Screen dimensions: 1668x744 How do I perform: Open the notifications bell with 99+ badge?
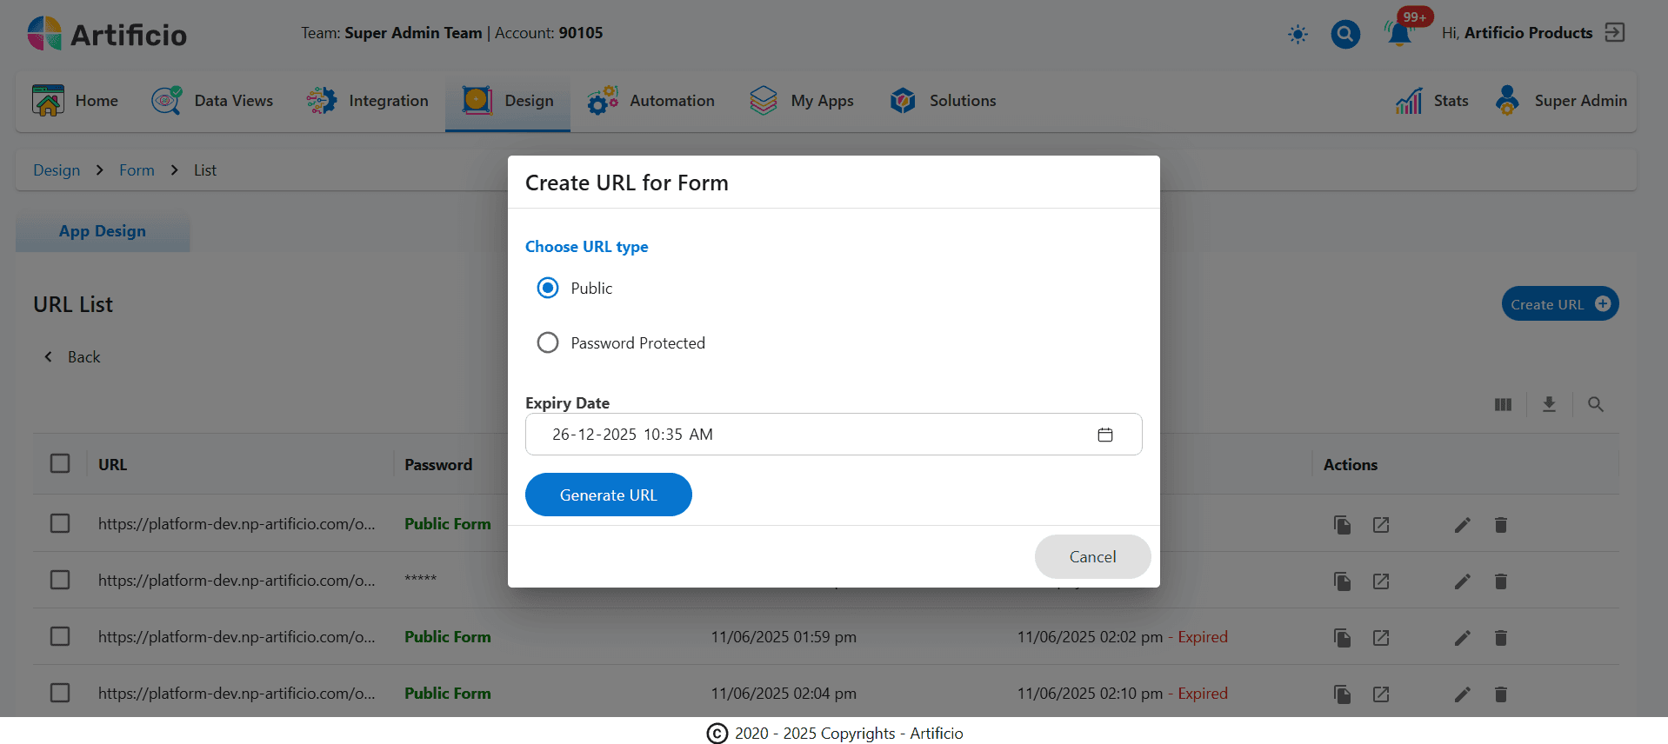coord(1399,33)
